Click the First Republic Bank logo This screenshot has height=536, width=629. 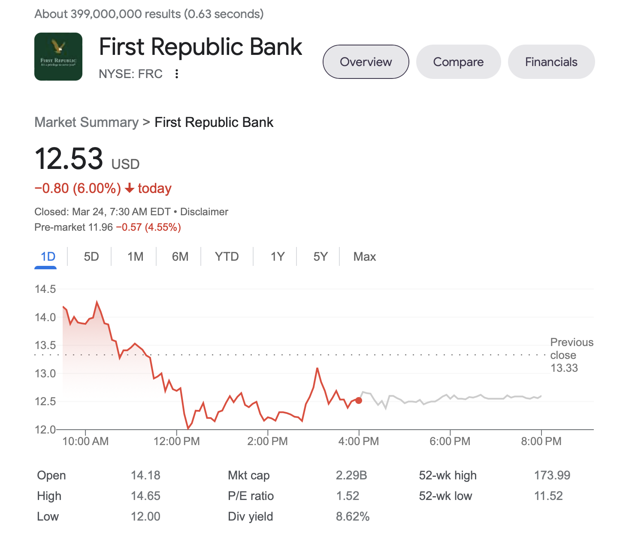(x=58, y=57)
